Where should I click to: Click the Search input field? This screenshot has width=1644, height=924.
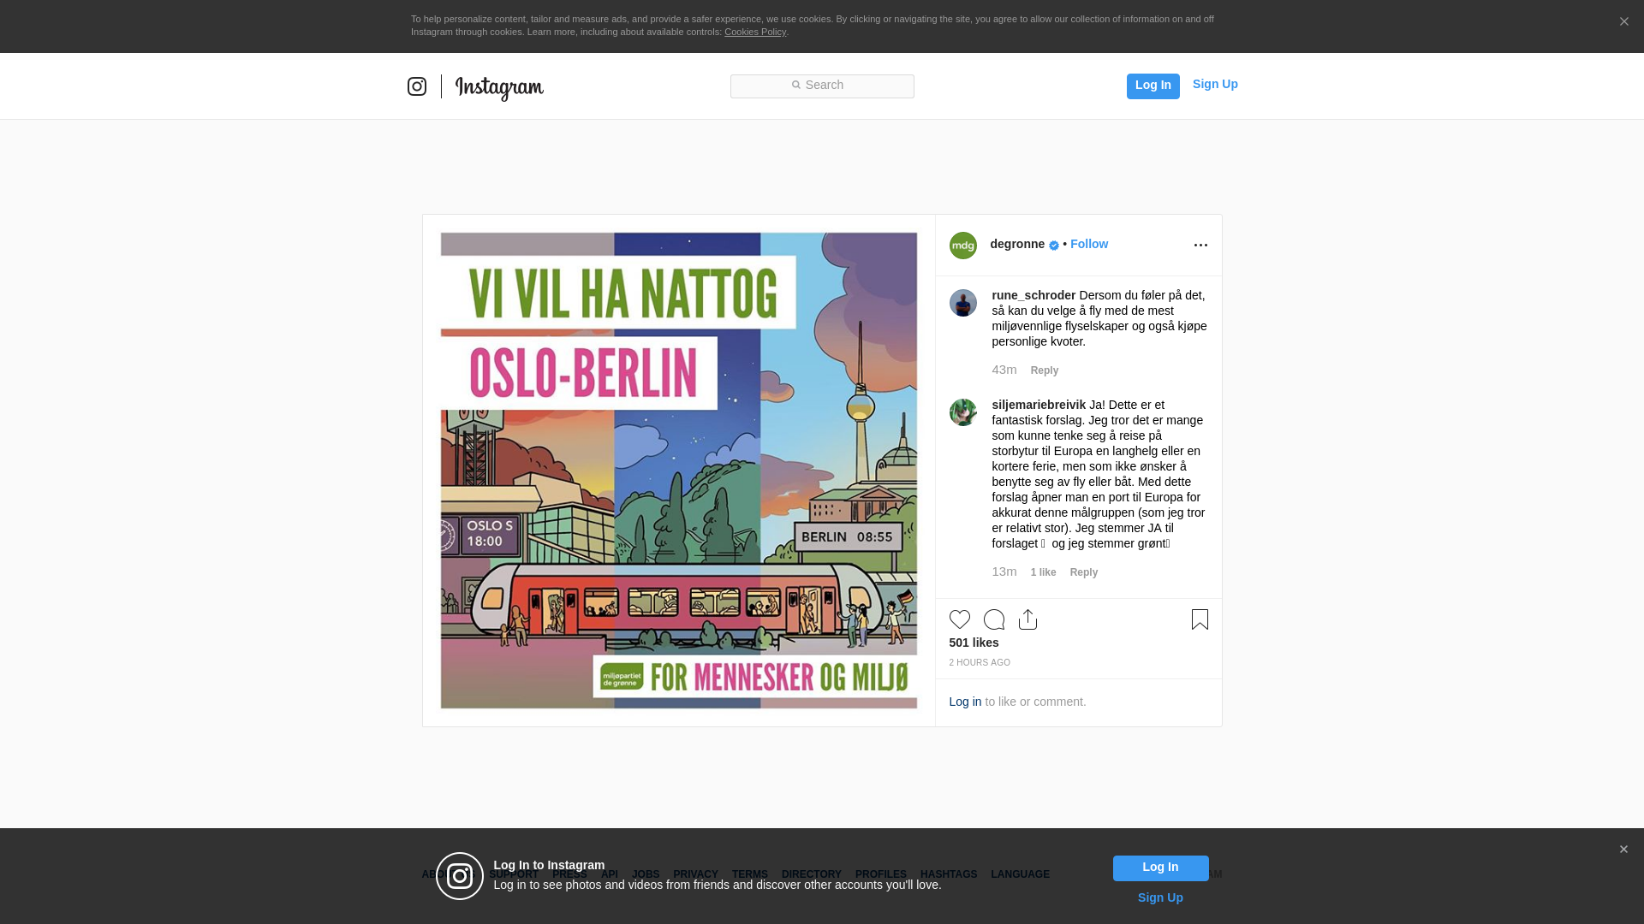click(x=822, y=86)
